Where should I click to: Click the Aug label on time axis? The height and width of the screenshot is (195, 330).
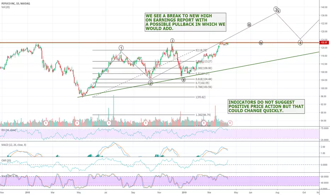point(277,193)
